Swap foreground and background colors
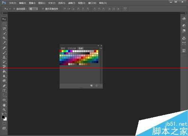Screen dimensions: 188x136 (x=6, y=113)
